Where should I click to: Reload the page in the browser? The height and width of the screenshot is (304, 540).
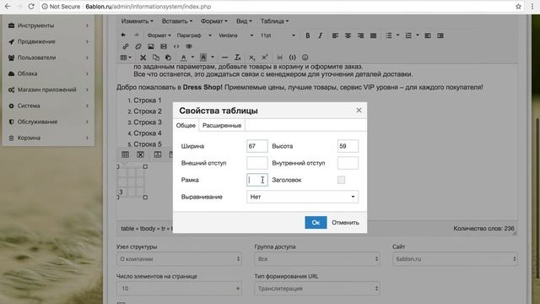tap(31, 6)
